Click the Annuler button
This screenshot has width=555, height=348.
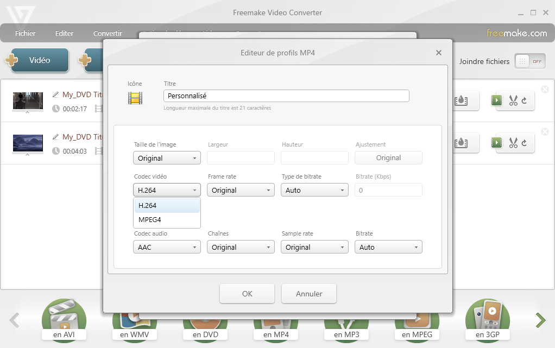[x=309, y=294]
